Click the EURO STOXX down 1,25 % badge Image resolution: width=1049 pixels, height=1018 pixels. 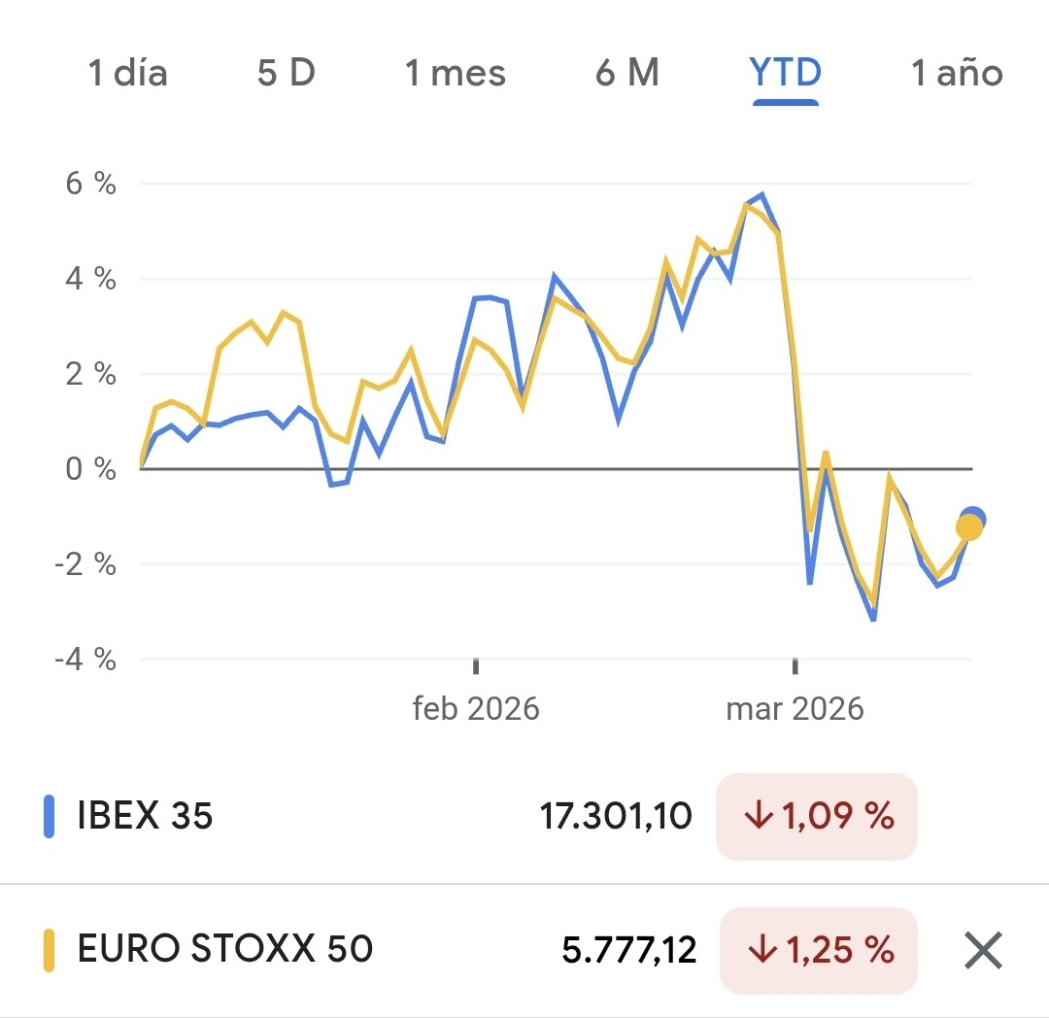click(819, 950)
